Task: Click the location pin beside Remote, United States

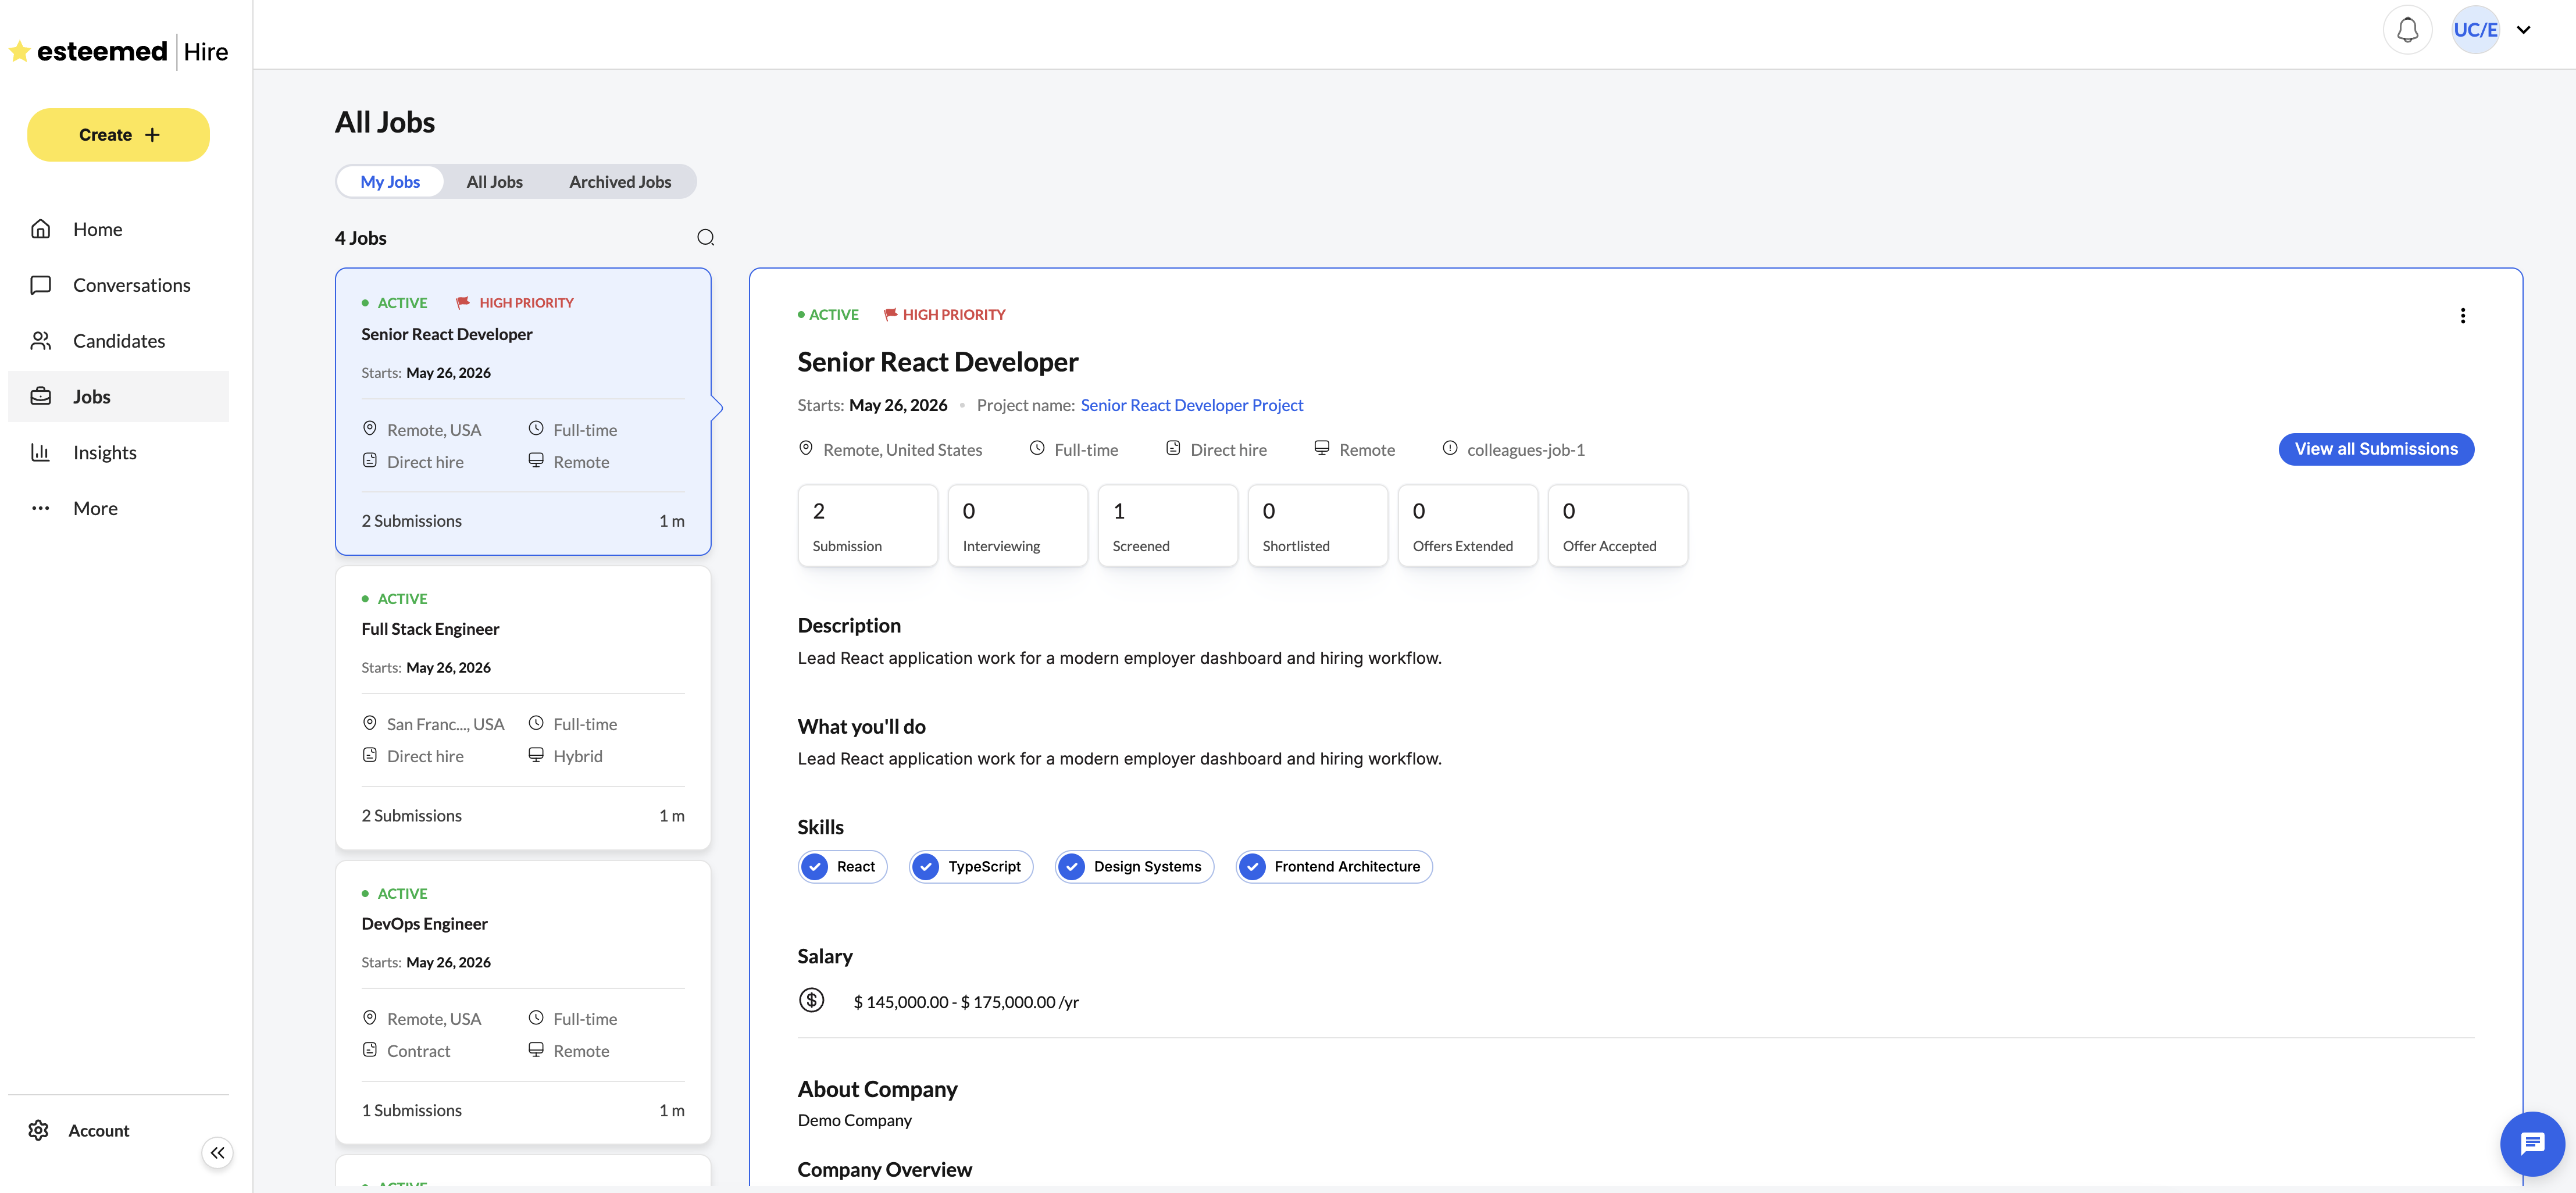Action: point(806,449)
